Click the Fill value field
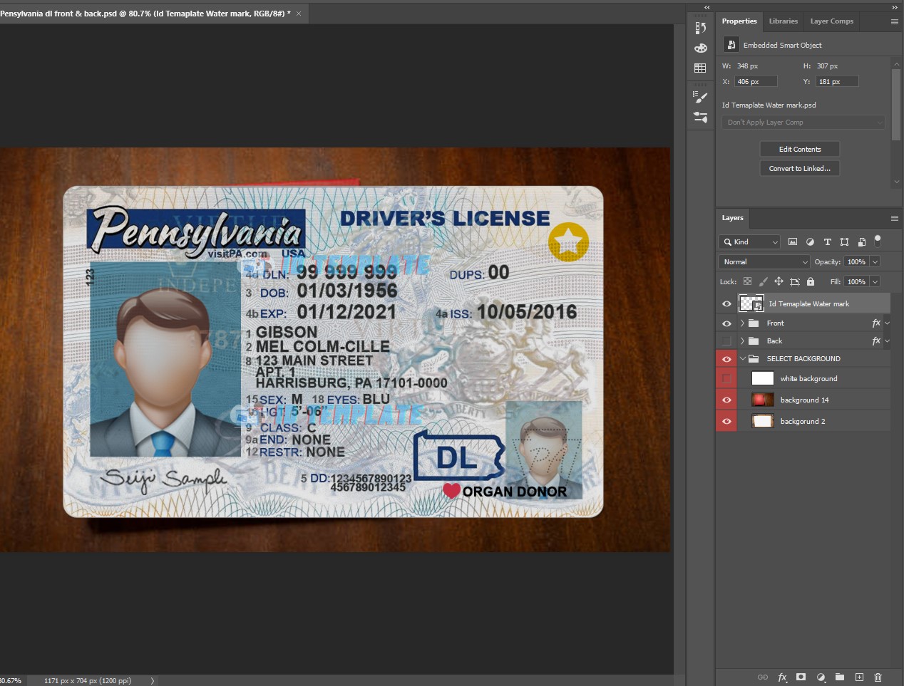904x686 pixels. tap(856, 281)
